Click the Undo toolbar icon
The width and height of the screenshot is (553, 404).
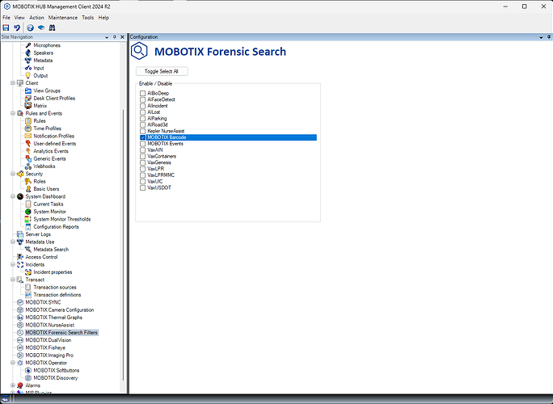[17, 27]
